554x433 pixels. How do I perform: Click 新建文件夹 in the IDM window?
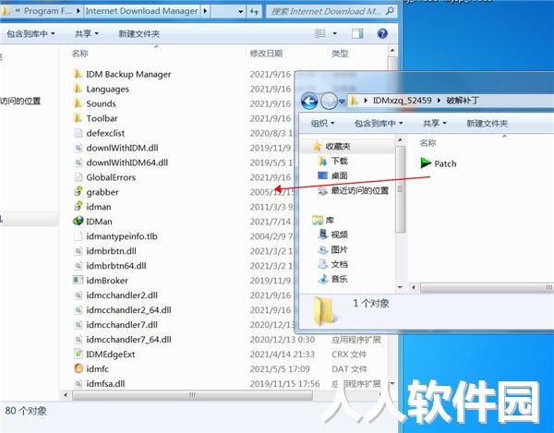click(138, 33)
